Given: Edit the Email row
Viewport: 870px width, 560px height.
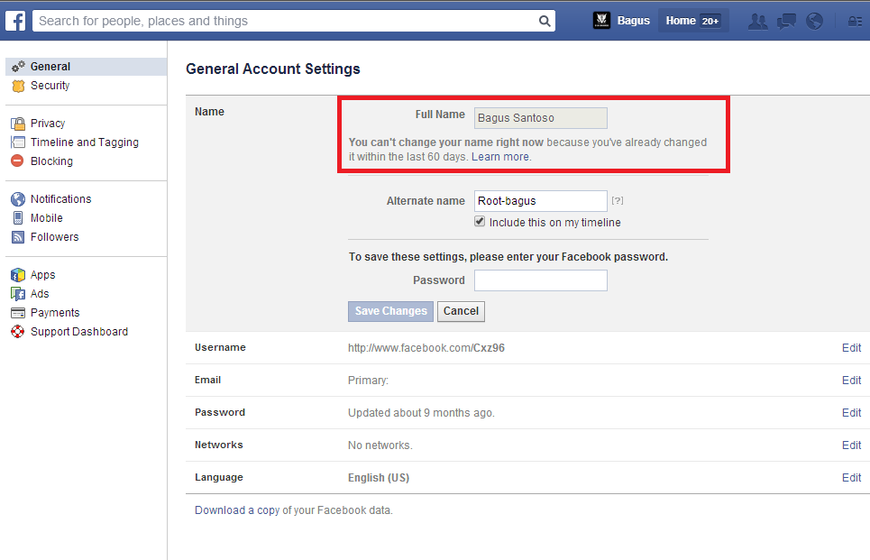Looking at the screenshot, I should [x=851, y=381].
